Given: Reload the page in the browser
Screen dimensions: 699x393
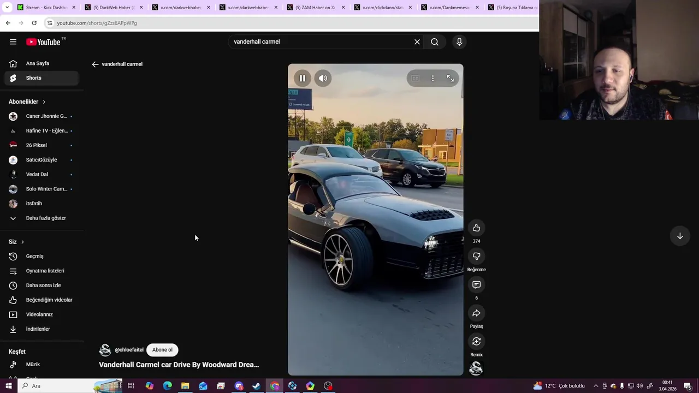Looking at the screenshot, I should point(34,23).
